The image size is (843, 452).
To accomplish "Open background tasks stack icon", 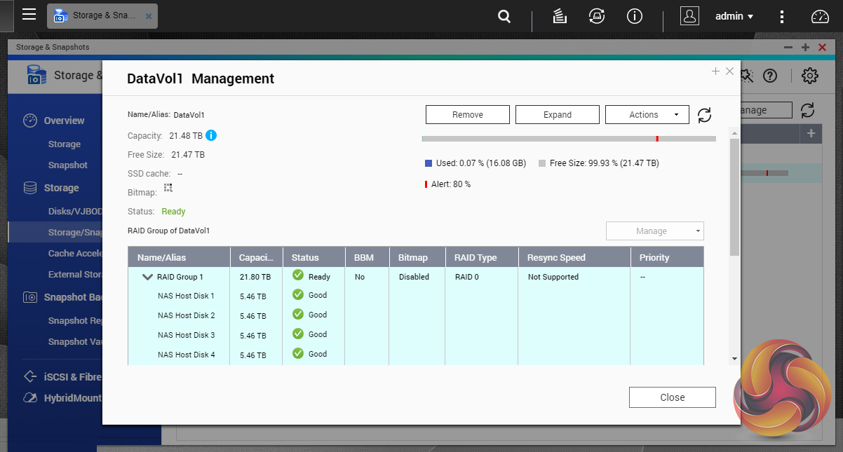I will click(x=559, y=16).
